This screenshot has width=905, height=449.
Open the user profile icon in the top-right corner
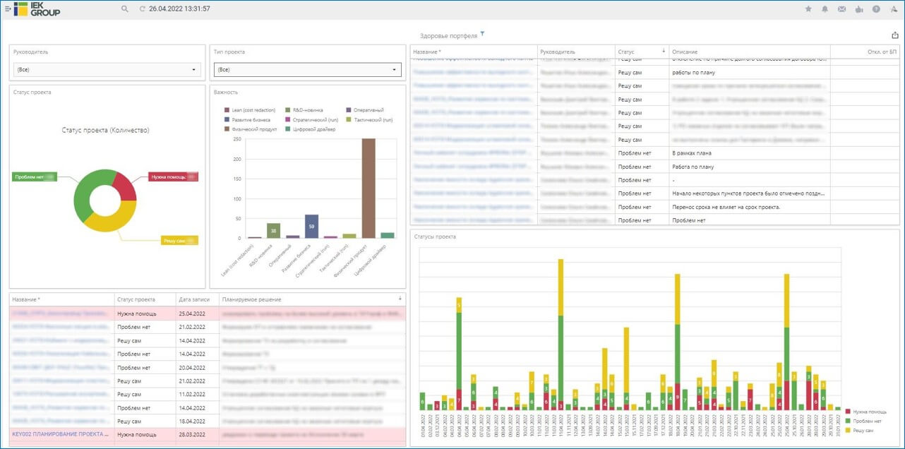coord(893,9)
